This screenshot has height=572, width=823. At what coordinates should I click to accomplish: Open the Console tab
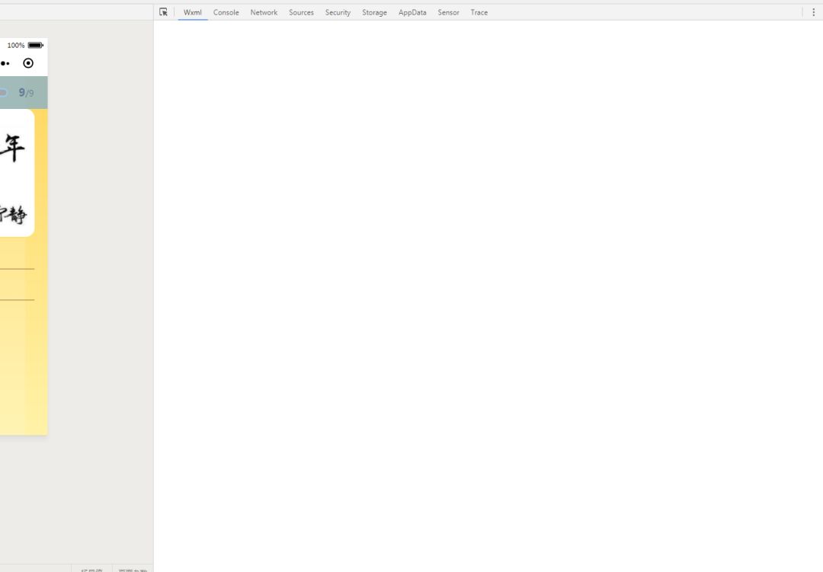click(226, 13)
